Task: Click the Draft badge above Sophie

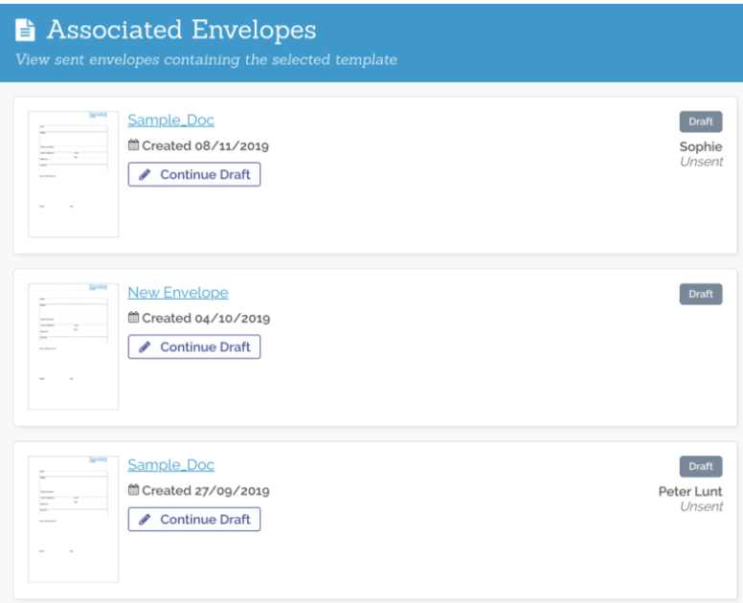Action: [701, 122]
